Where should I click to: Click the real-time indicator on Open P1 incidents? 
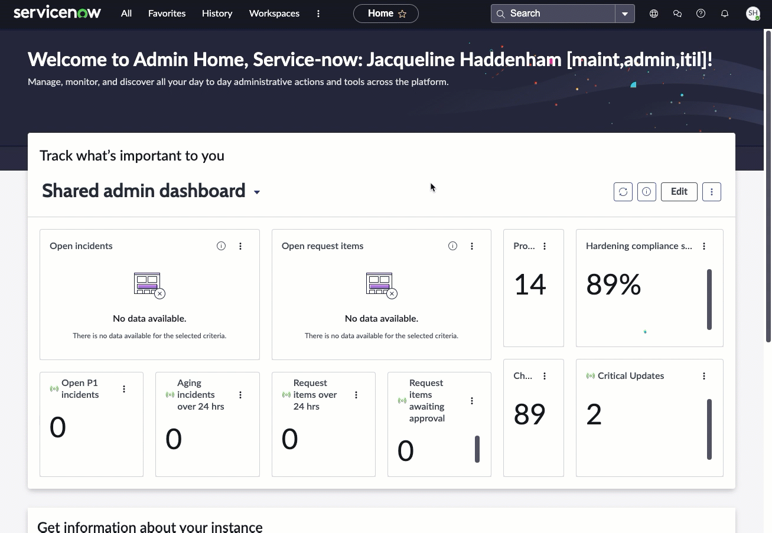[x=54, y=389]
